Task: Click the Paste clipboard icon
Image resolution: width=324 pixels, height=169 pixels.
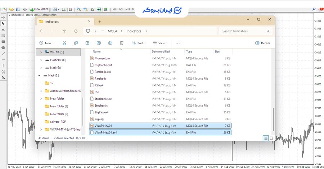Action: [x=87, y=43]
